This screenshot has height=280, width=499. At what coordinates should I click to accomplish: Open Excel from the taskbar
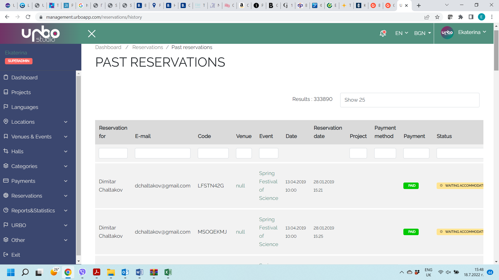[168, 272]
